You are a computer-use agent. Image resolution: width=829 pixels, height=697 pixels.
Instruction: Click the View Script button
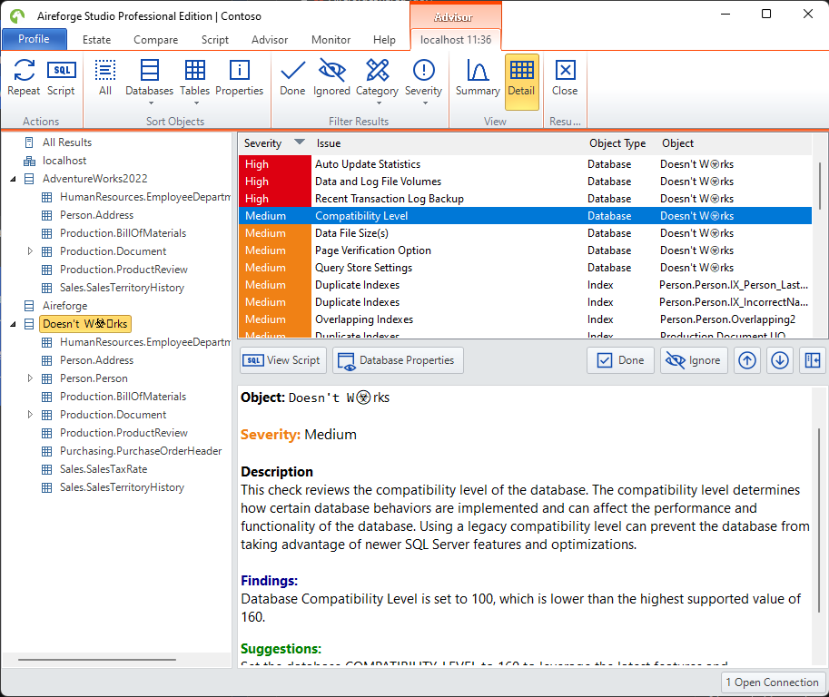[282, 360]
